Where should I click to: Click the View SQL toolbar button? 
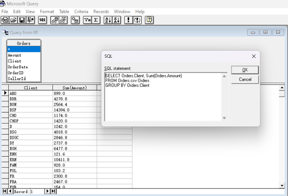tap(42, 20)
